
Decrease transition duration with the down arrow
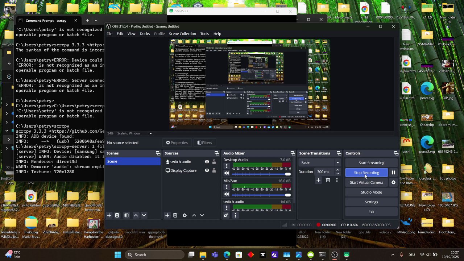338,174
